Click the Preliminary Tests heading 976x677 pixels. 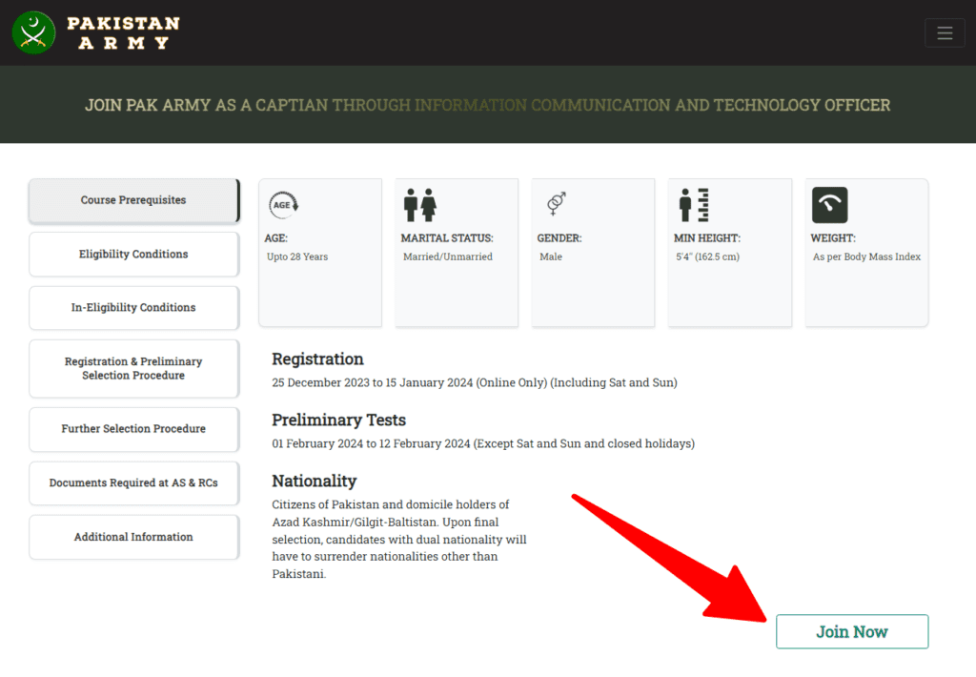click(338, 421)
